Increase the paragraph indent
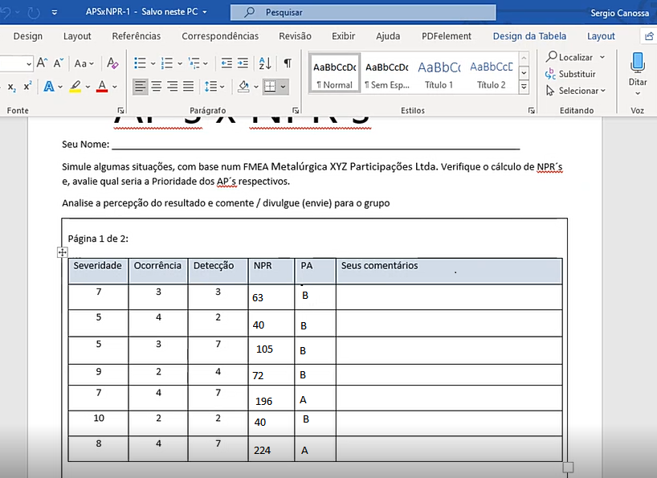The image size is (657, 478). [x=243, y=63]
